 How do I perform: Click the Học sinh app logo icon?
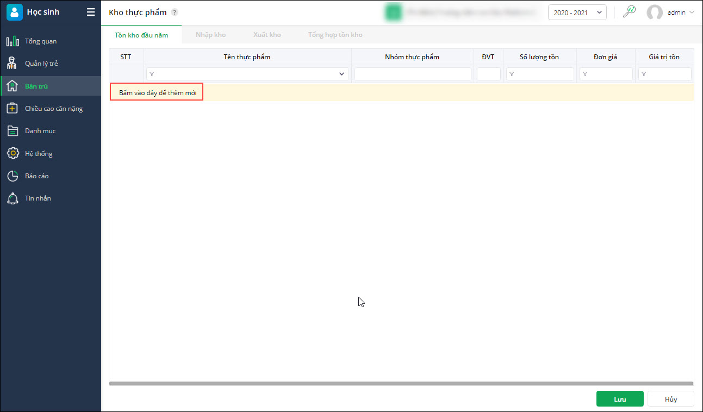coord(14,12)
